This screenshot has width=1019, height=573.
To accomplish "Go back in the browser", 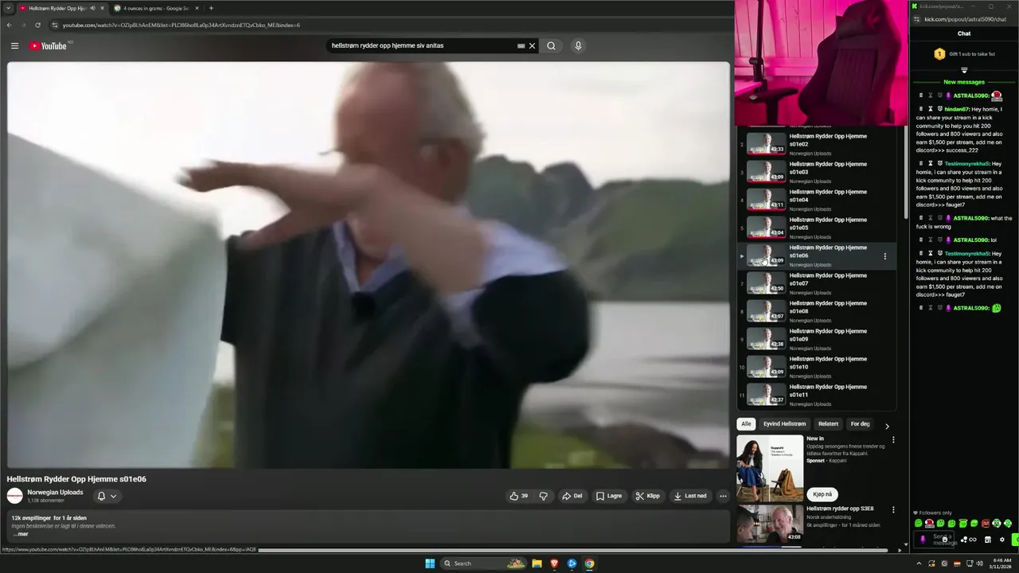I will click(10, 25).
